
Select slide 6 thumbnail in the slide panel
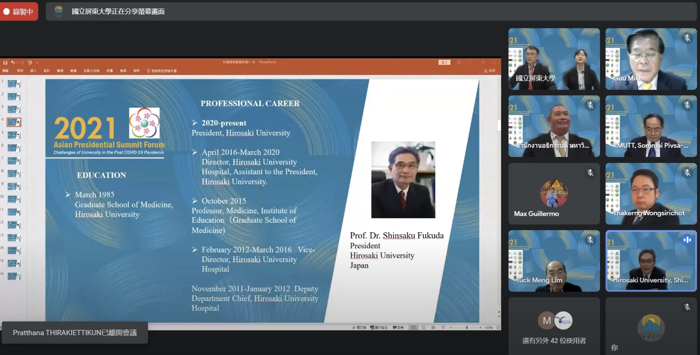point(14,148)
